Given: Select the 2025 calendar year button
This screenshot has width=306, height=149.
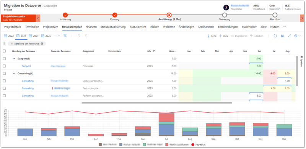Looking at the screenshot, I should (46, 36).
